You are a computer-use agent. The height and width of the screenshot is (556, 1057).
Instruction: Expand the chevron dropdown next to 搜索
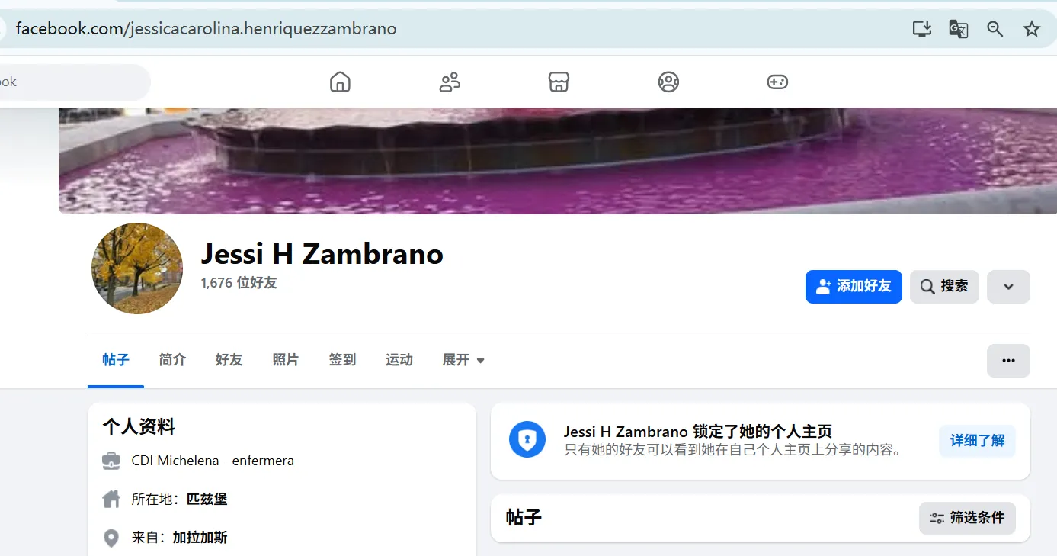pos(1008,287)
